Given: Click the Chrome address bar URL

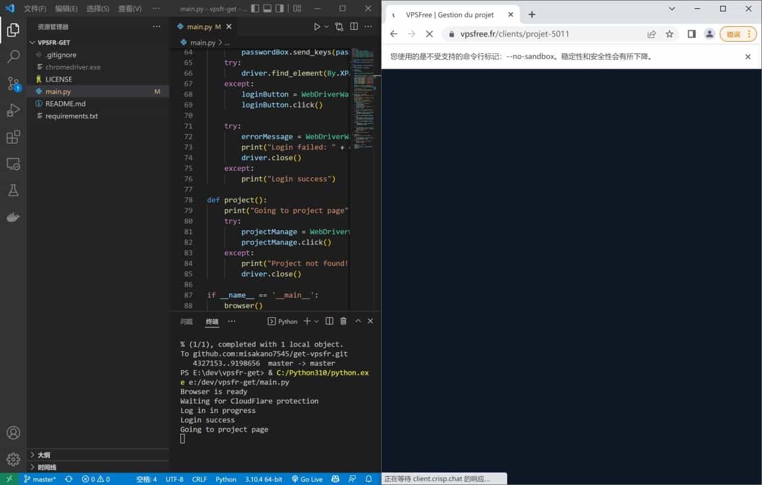Looking at the screenshot, I should [514, 34].
